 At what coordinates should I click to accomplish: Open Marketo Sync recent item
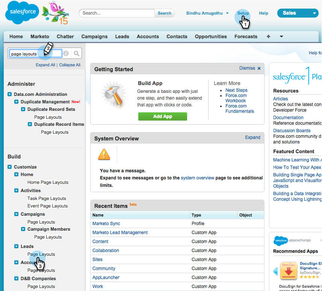[x=106, y=224]
